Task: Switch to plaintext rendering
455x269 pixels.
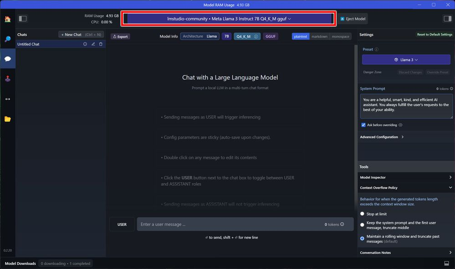Action: (300, 36)
